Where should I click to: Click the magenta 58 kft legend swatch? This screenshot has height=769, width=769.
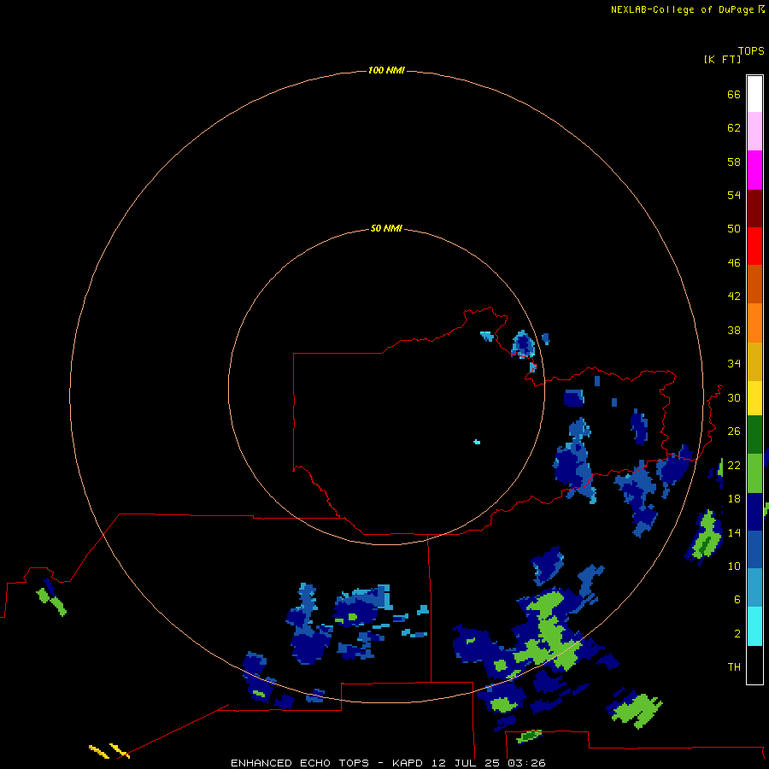754,170
